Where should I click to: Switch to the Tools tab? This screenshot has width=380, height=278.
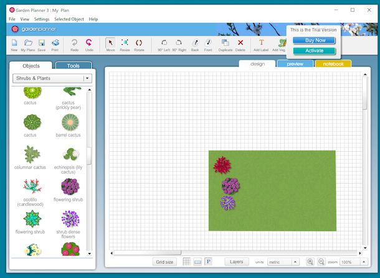coord(74,65)
